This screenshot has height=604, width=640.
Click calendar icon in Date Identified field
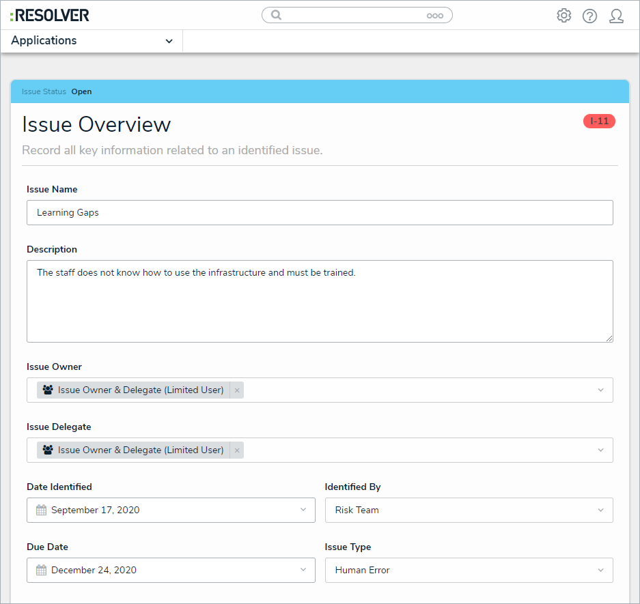pyautogui.click(x=41, y=510)
